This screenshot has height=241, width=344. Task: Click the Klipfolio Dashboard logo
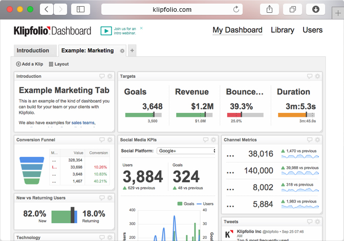(x=52, y=31)
